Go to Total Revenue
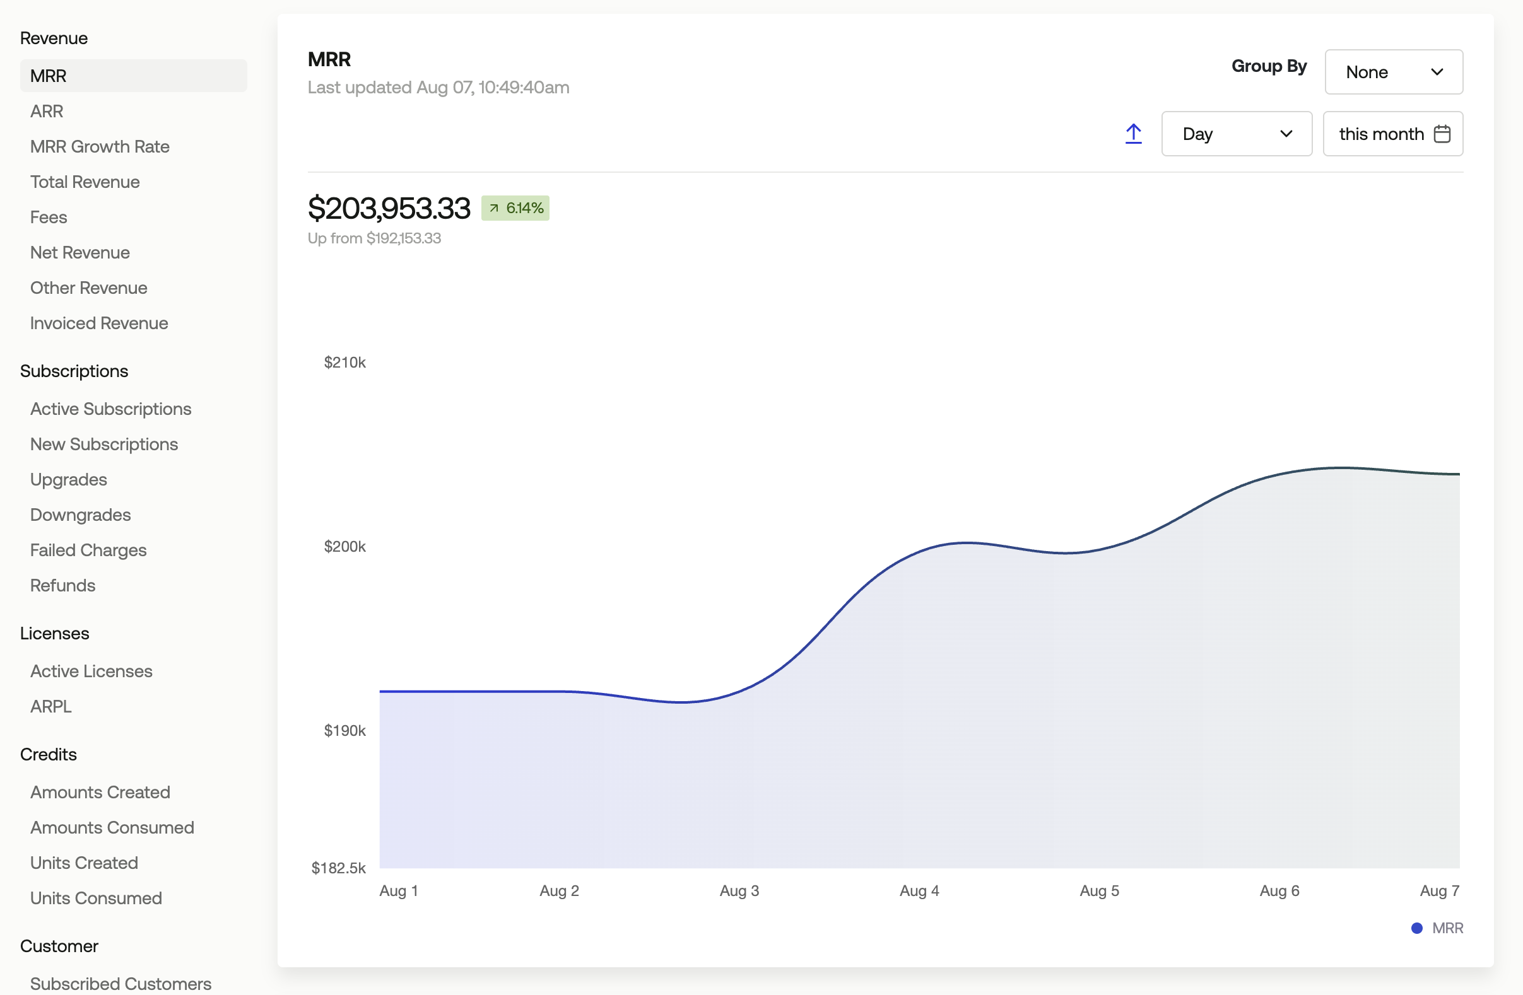This screenshot has height=995, width=1523. pos(85,182)
